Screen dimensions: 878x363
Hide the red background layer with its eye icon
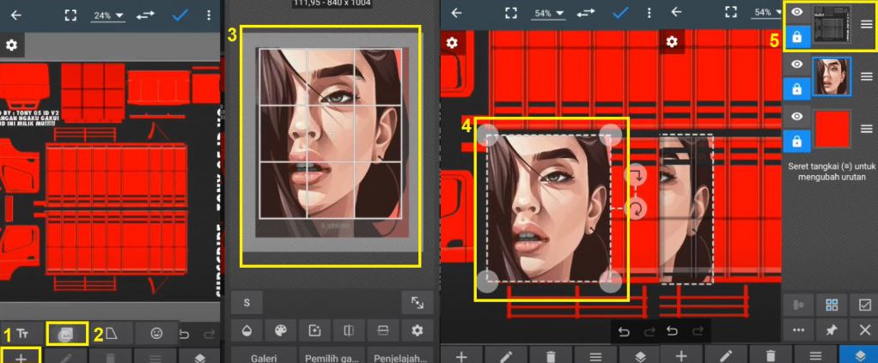click(x=796, y=117)
